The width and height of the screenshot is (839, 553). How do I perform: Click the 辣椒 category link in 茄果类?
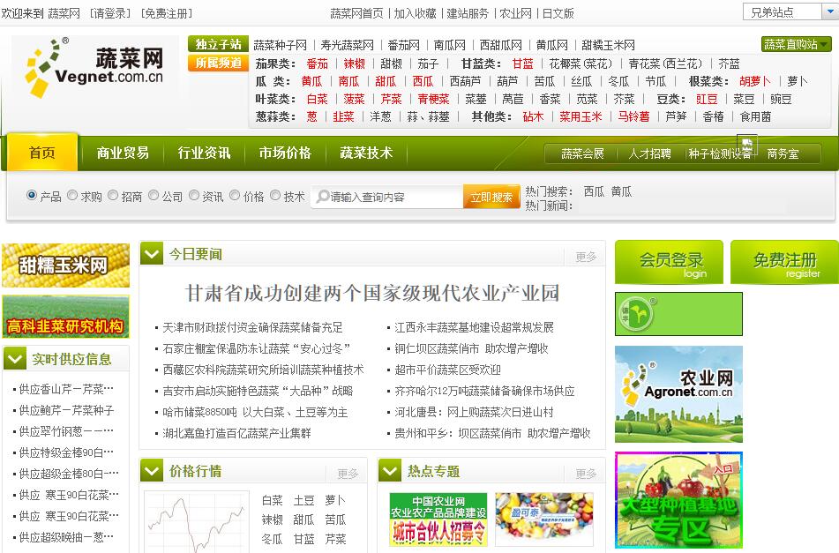click(355, 64)
